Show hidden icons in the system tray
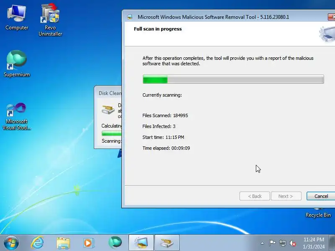Image resolution: width=335 pixels, height=251 pixels. pos(263,243)
